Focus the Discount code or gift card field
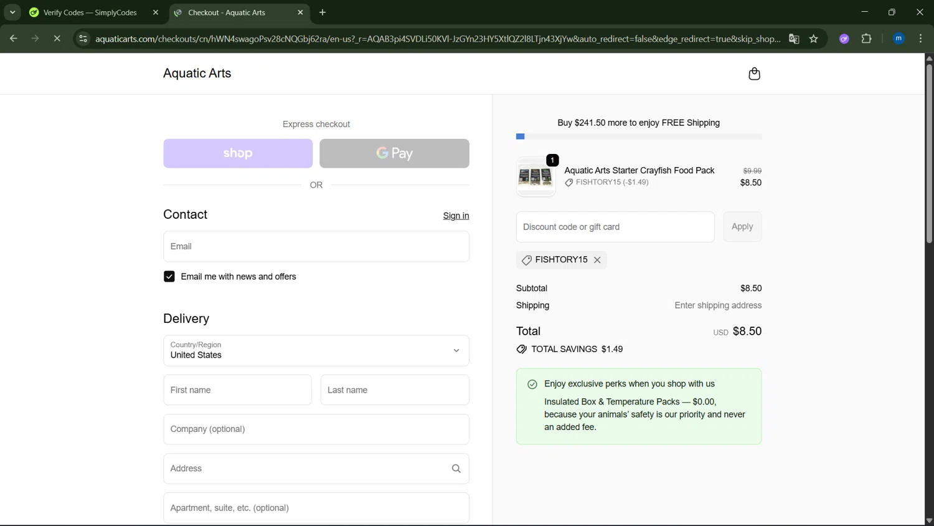The height and width of the screenshot is (526, 934). (615, 227)
